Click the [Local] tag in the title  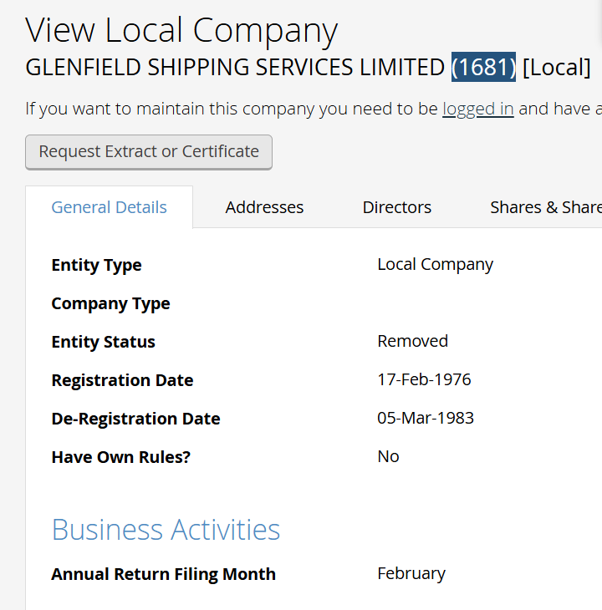click(x=557, y=68)
